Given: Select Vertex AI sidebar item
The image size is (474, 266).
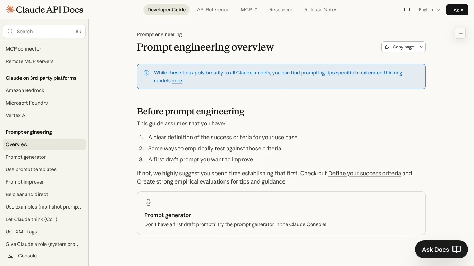Looking at the screenshot, I should click(44, 115).
